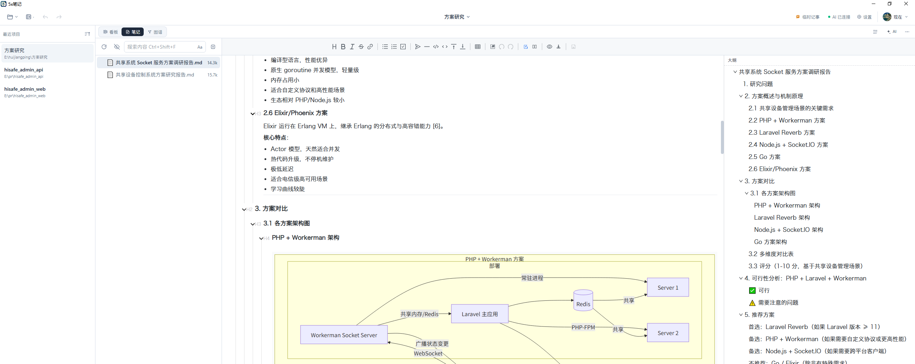Click the greyed-out save icon in toolbar
915x364 pixels.
pos(574,47)
